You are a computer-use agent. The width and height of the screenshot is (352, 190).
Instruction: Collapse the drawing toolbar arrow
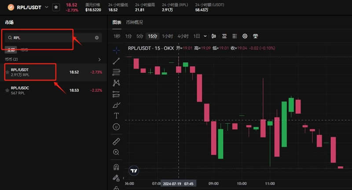pyautogui.click(x=123, y=178)
